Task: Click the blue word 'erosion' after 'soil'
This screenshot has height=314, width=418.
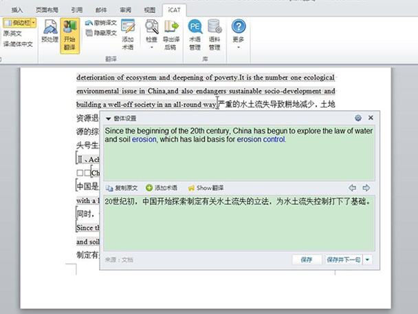Action: tap(144, 139)
